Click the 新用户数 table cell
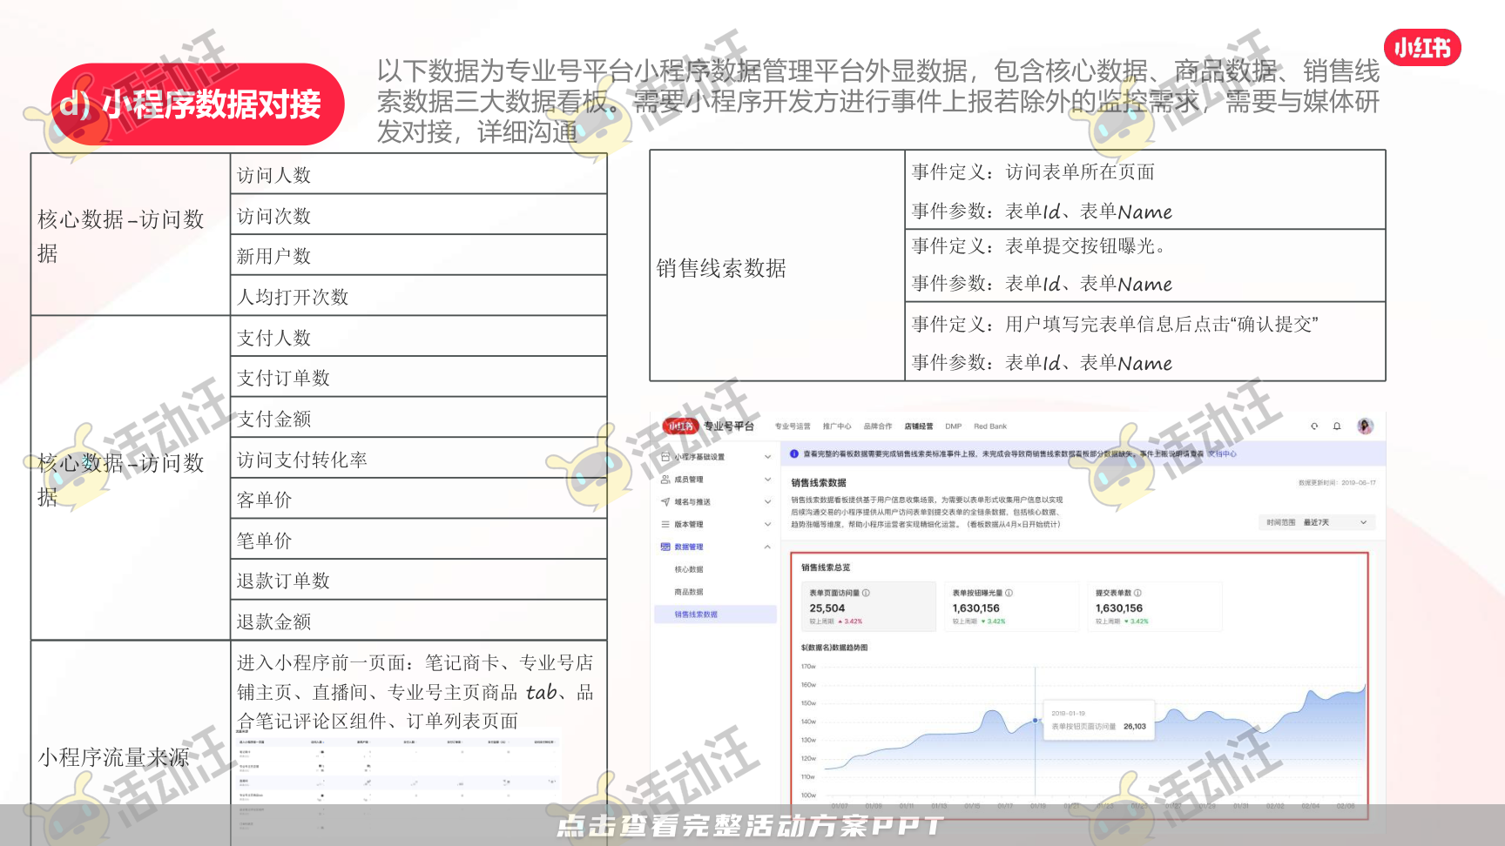Screen dimensions: 1505x846 pyautogui.click(x=419, y=255)
